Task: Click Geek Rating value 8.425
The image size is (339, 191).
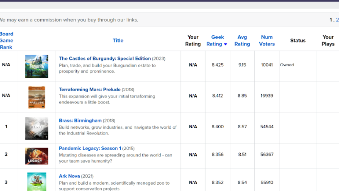Action: [218, 65]
